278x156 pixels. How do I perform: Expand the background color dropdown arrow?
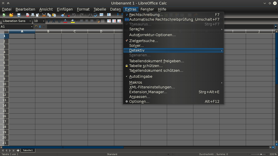tap(77, 21)
